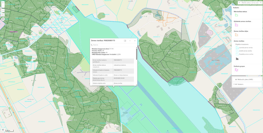
Task: Expand the Kadastrs layer group
Action: (x=233, y=84)
